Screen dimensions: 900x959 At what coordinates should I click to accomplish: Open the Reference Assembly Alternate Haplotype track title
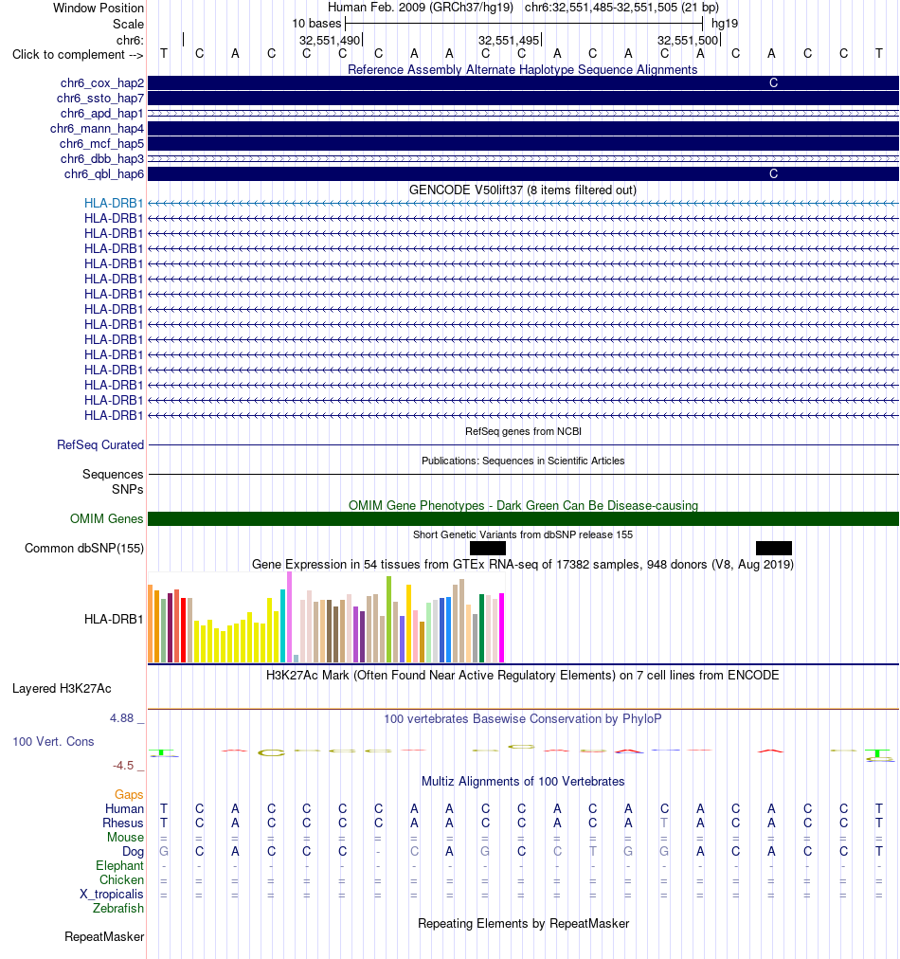[523, 70]
